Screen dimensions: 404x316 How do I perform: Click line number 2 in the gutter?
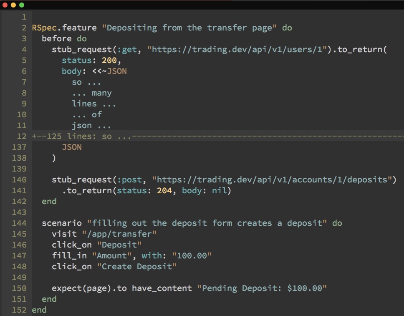coord(24,28)
